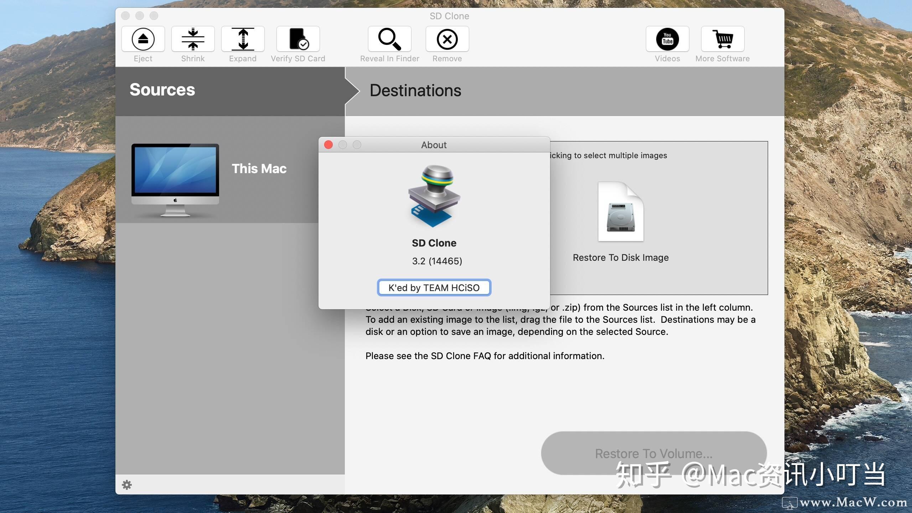912x513 pixels.
Task: Click the version text 3.2 (14465)
Action: point(437,261)
